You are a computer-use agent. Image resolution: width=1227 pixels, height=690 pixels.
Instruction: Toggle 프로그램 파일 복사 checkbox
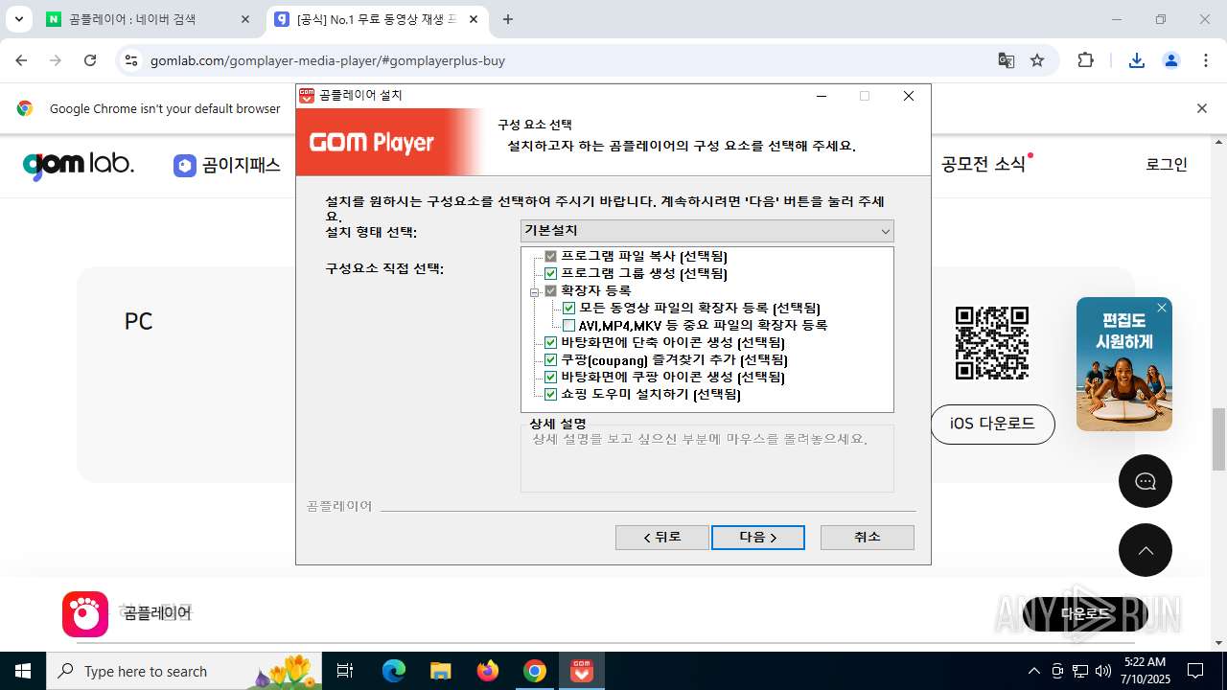[550, 257]
